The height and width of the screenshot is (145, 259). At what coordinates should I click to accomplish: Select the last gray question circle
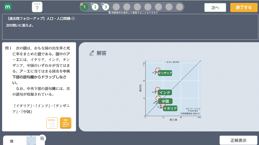click(x=179, y=7)
